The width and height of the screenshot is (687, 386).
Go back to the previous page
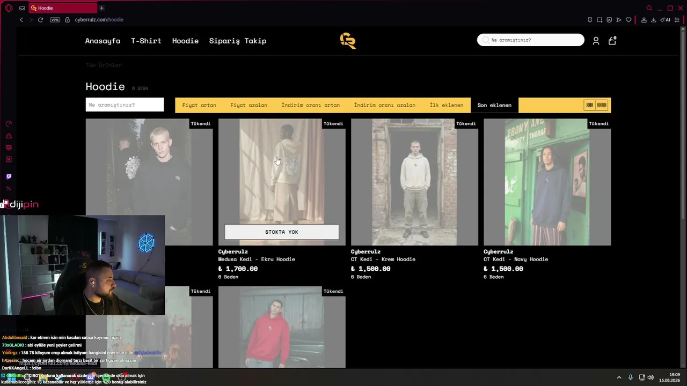tap(21, 20)
